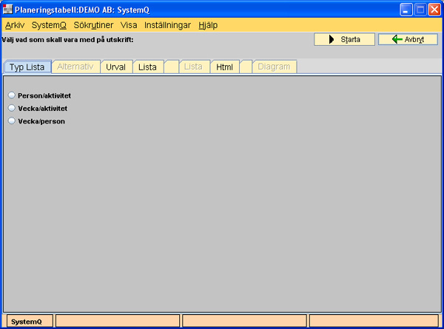Click the Avbryt button
Screen dimensions: 444x329
[408, 39]
